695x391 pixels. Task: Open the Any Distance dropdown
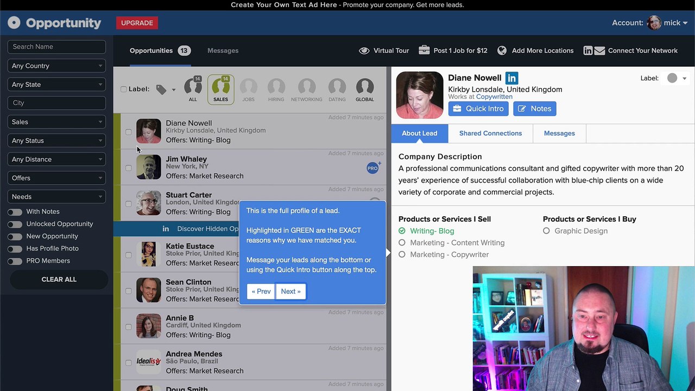tap(56, 160)
